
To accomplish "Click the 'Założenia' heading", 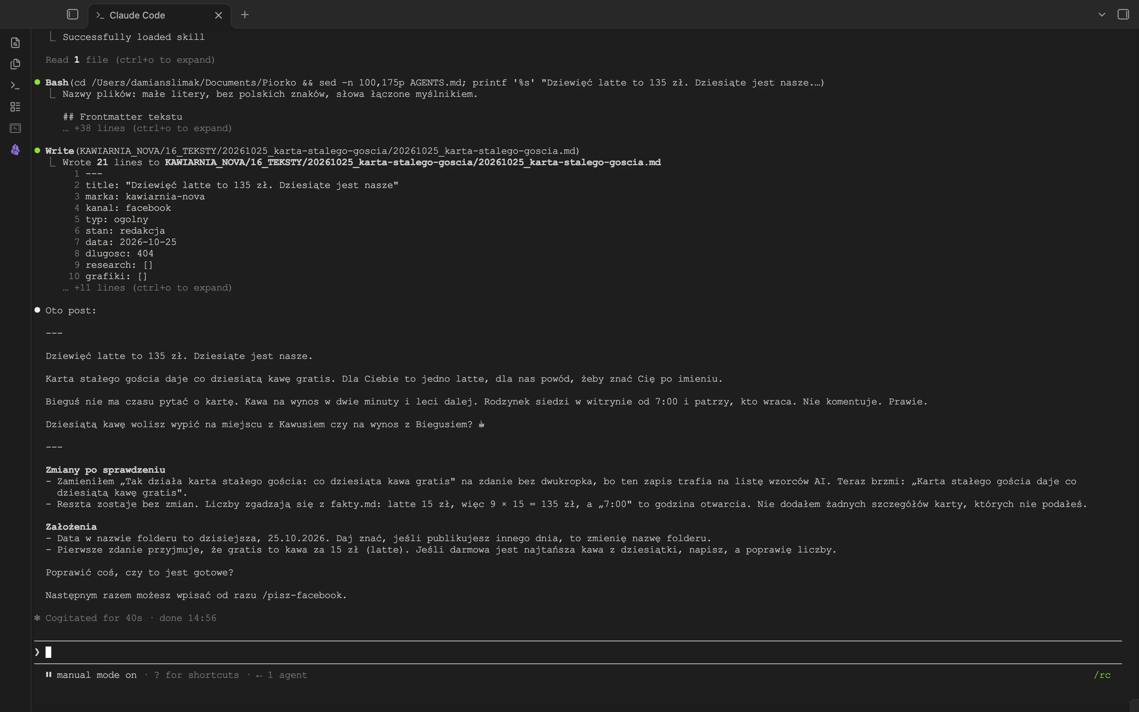I will click(71, 527).
